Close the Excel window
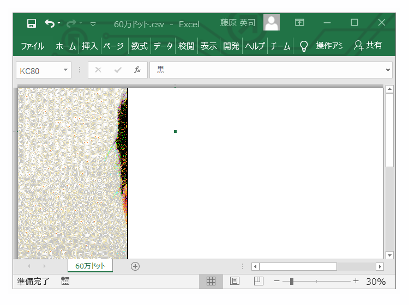The height and width of the screenshot is (305, 409). coord(382,22)
